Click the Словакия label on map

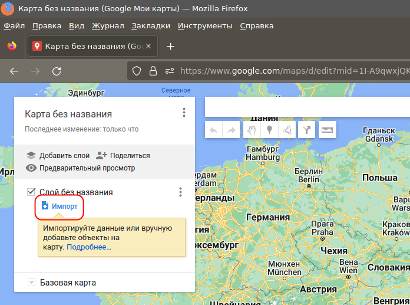click(x=389, y=267)
